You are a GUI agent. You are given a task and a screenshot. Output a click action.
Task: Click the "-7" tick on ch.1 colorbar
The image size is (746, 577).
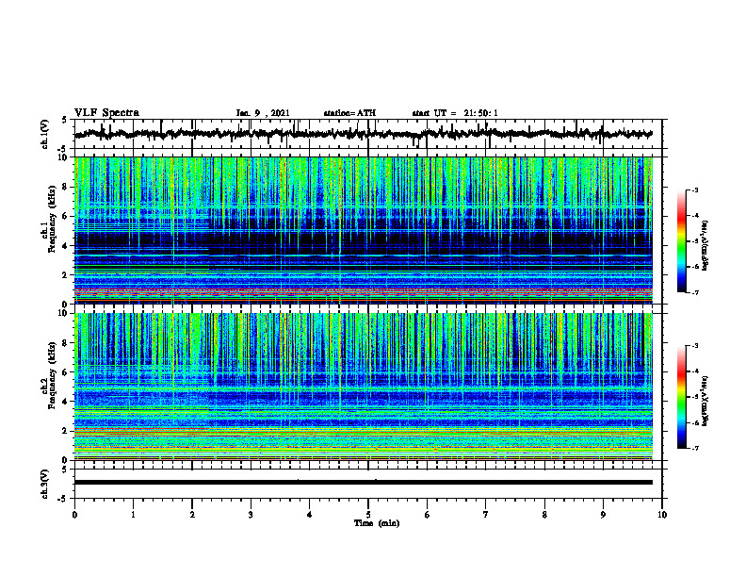point(694,292)
